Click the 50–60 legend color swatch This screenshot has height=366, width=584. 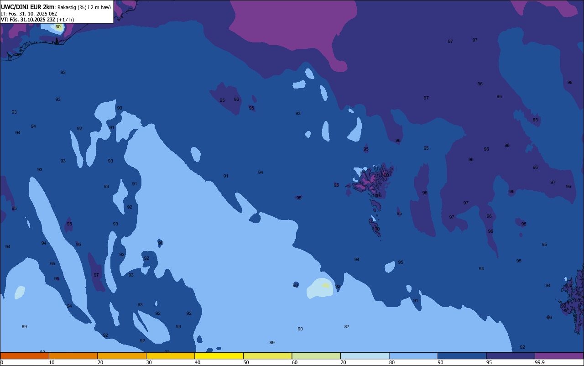[x=267, y=356]
